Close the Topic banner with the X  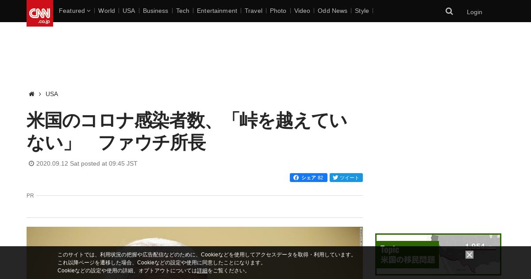coord(469,255)
